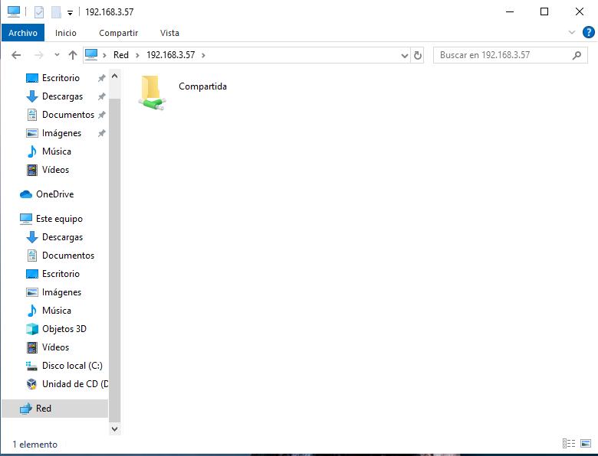598x456 pixels.
Task: Close the 192.168.3.57 Explorer window
Action: (580, 11)
